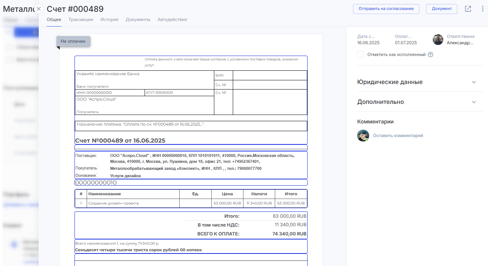Click 'Оставить комментарий' input field
488x266 pixels.
tap(398, 136)
